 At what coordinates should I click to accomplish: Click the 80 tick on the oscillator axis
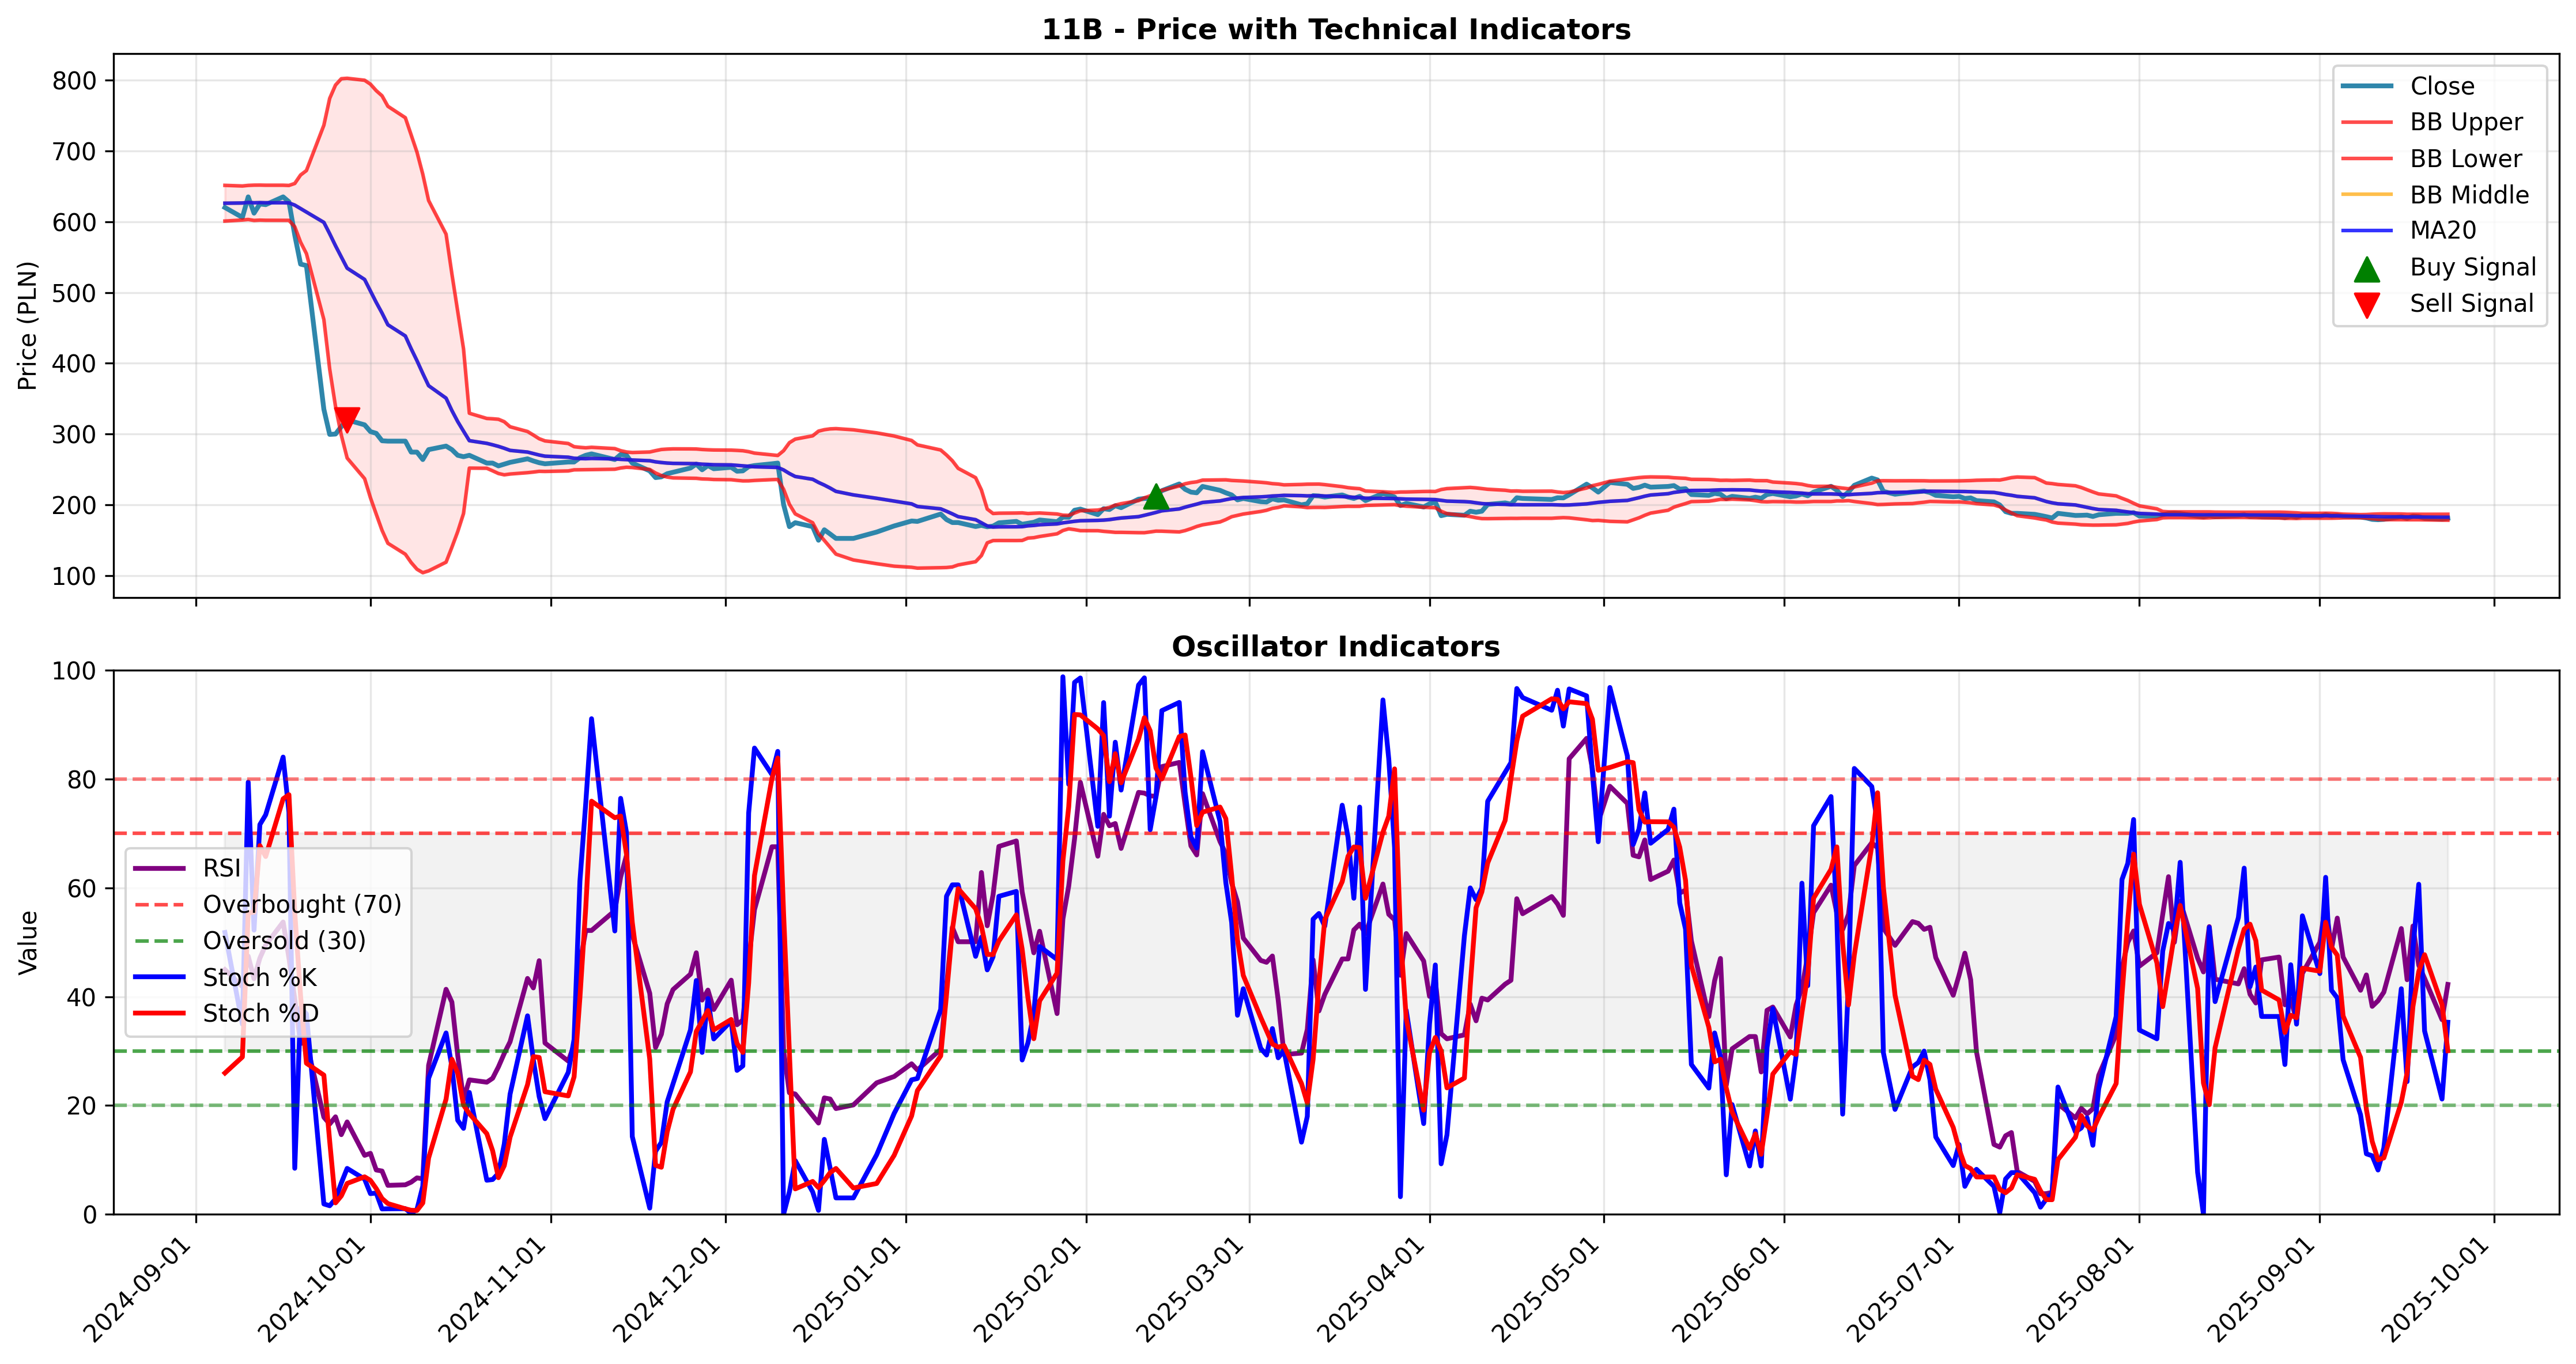click(x=83, y=780)
